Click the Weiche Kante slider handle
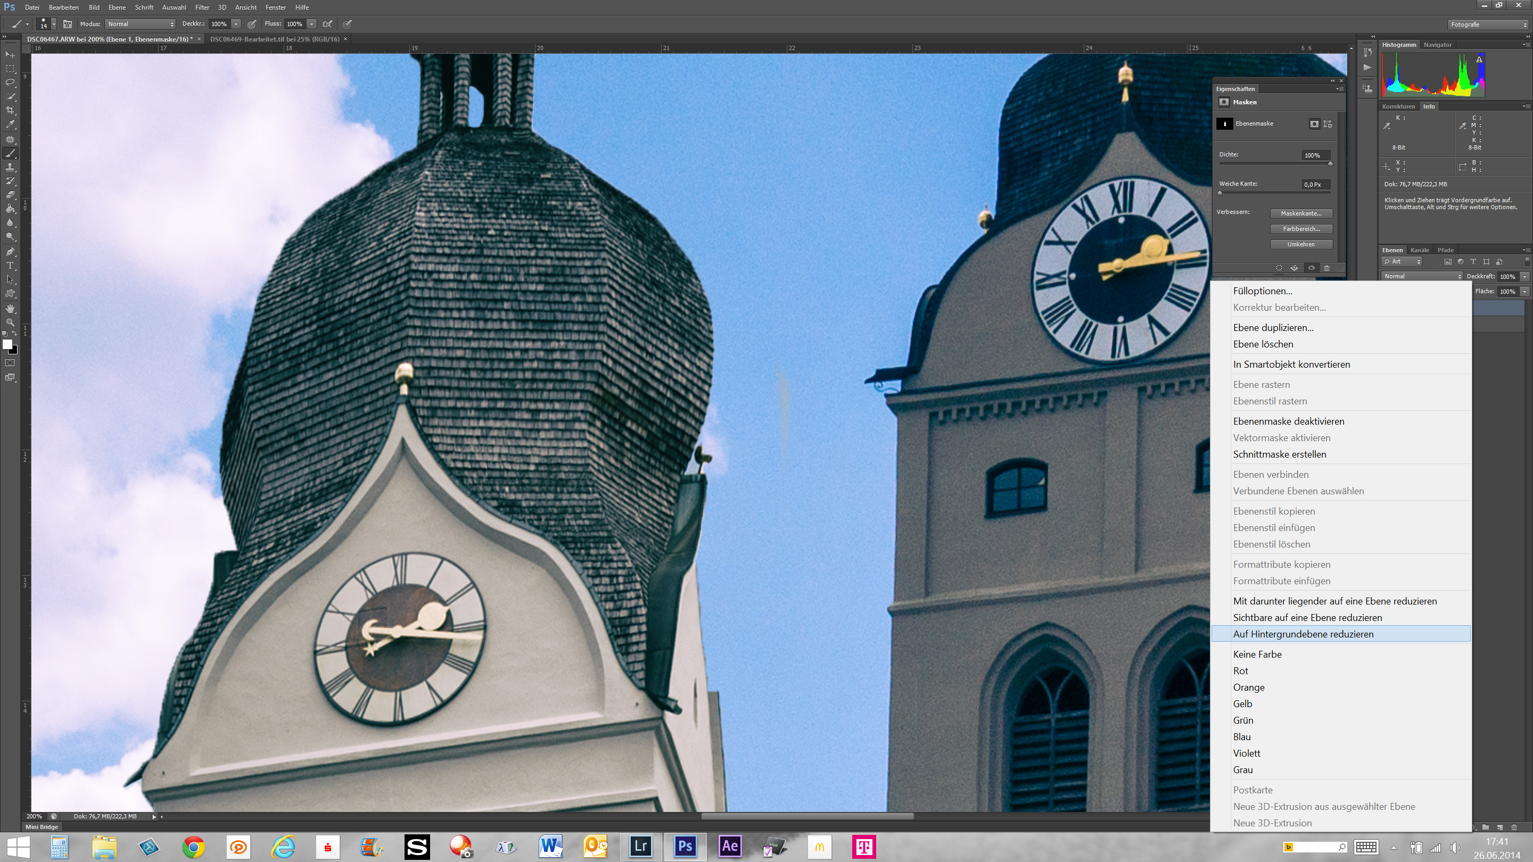1533x862 pixels. pos(1219,193)
